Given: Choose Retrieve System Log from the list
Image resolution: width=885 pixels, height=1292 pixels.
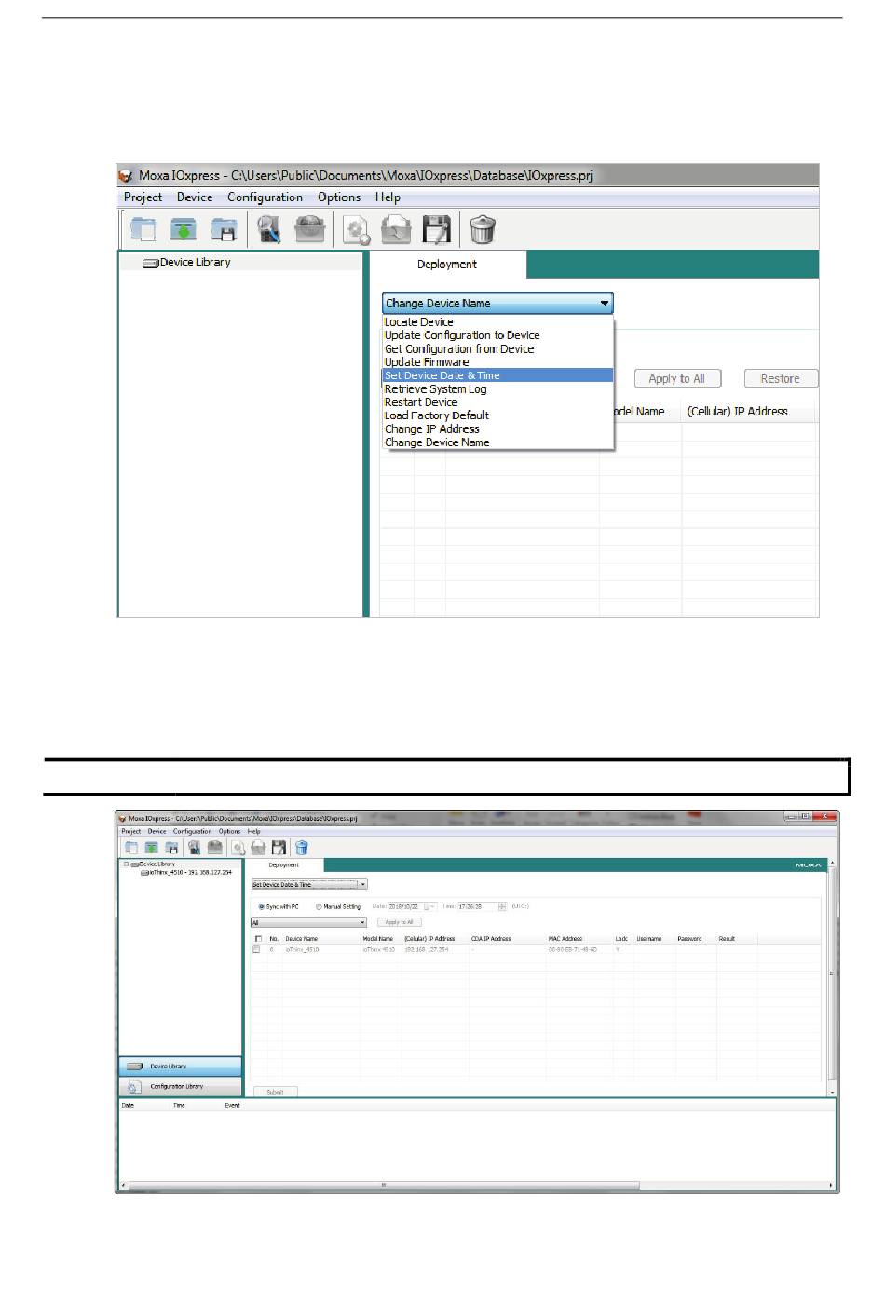Looking at the screenshot, I should point(498,389).
